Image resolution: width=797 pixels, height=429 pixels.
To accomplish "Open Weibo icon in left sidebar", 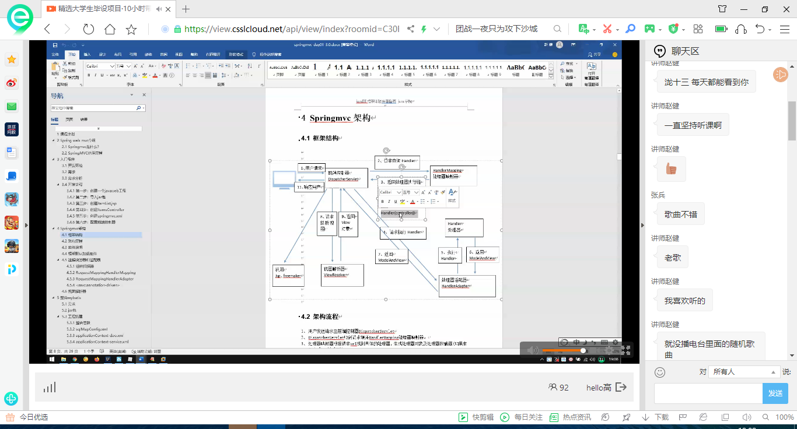I will (12, 83).
